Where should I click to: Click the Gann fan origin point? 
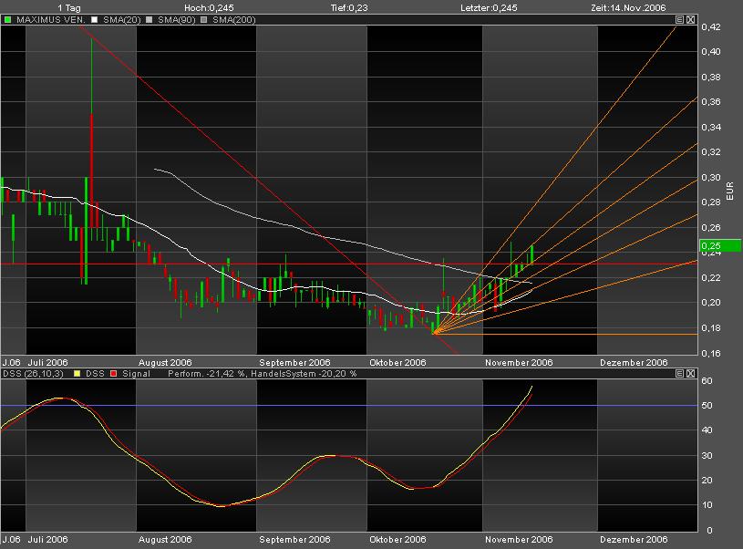tap(434, 334)
